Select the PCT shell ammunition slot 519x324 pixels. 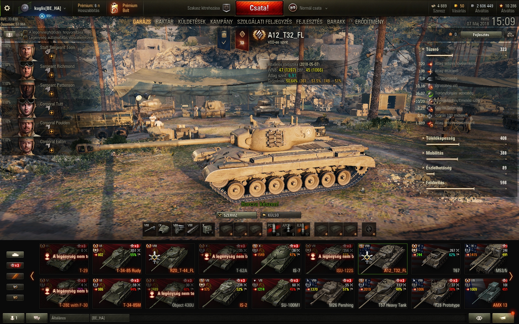click(273, 230)
